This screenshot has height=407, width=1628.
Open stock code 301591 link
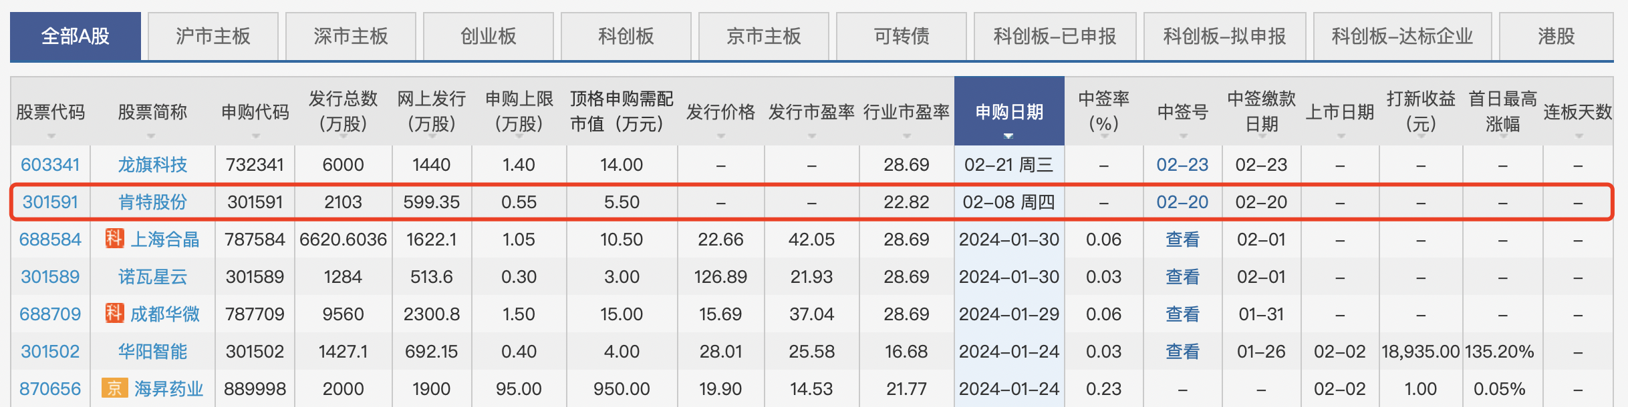pos(50,202)
